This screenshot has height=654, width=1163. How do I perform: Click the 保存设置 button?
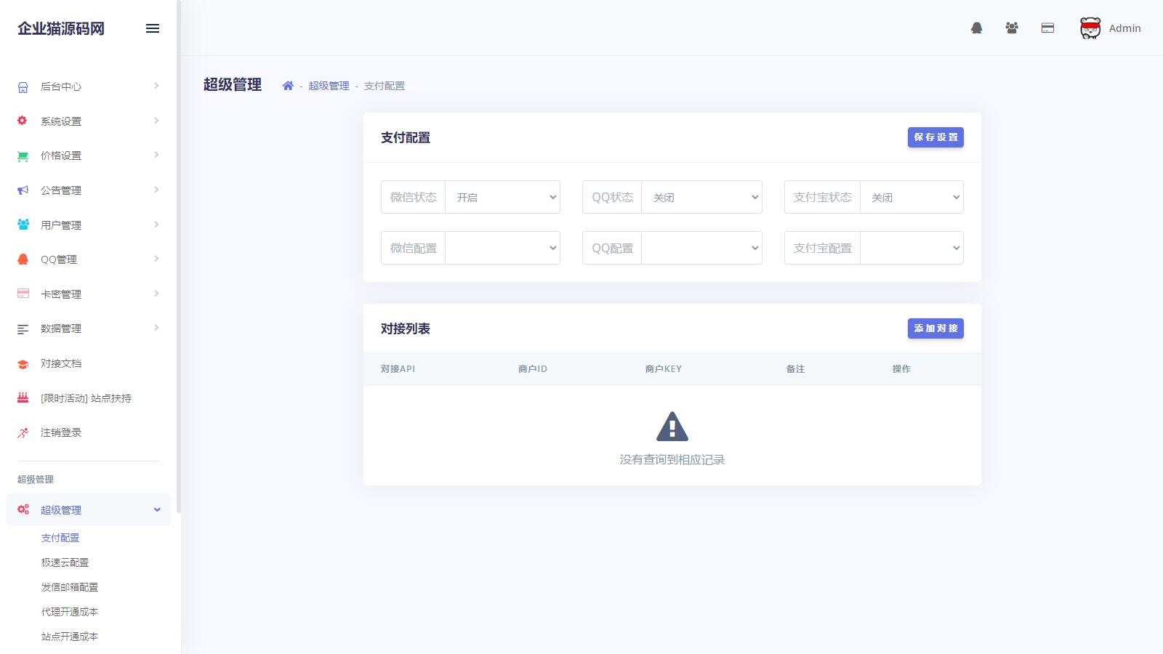(935, 137)
